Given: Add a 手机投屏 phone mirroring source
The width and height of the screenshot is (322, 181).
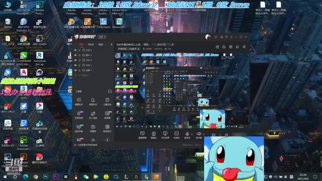Looking at the screenshot, I should pyautogui.click(x=165, y=135).
